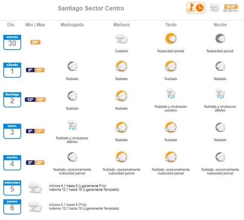Select the domingo 2 date tile
This screenshot has width=244, height=220.
pos(12,100)
